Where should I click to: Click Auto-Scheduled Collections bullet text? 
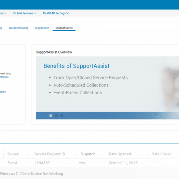click(x=81, y=85)
